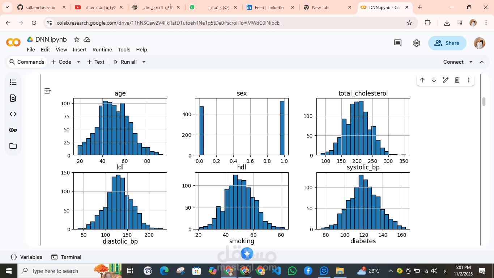Image resolution: width=494 pixels, height=278 pixels.
Task: Click the Share button
Action: tap(447, 43)
